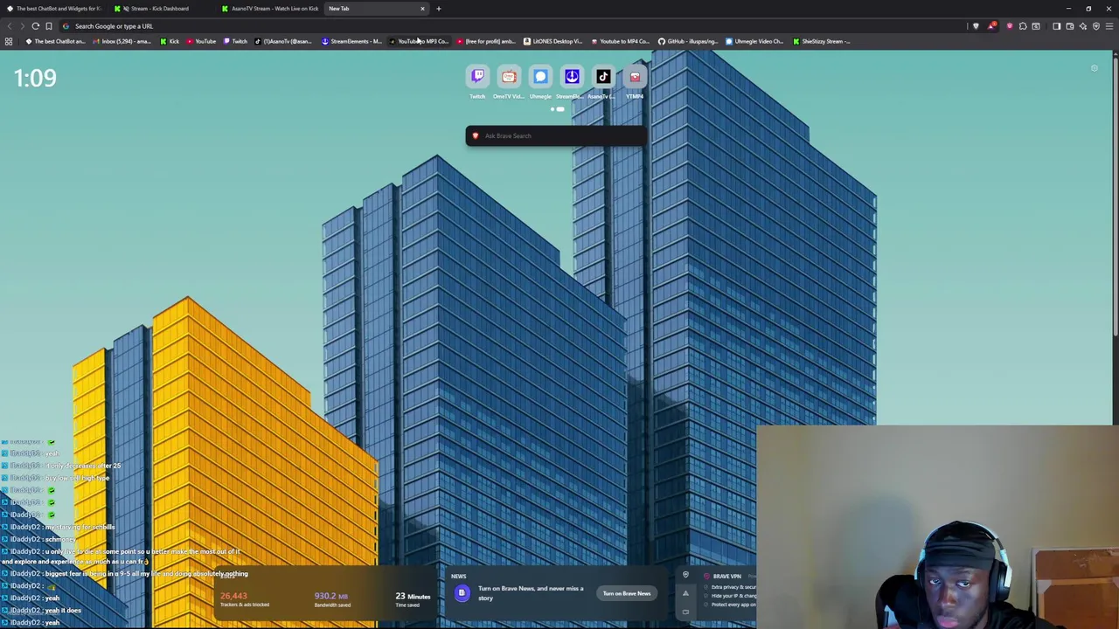The image size is (1119, 629).
Task: Click the 26,443 trackers & ads blocked stat
Action: coord(245,599)
